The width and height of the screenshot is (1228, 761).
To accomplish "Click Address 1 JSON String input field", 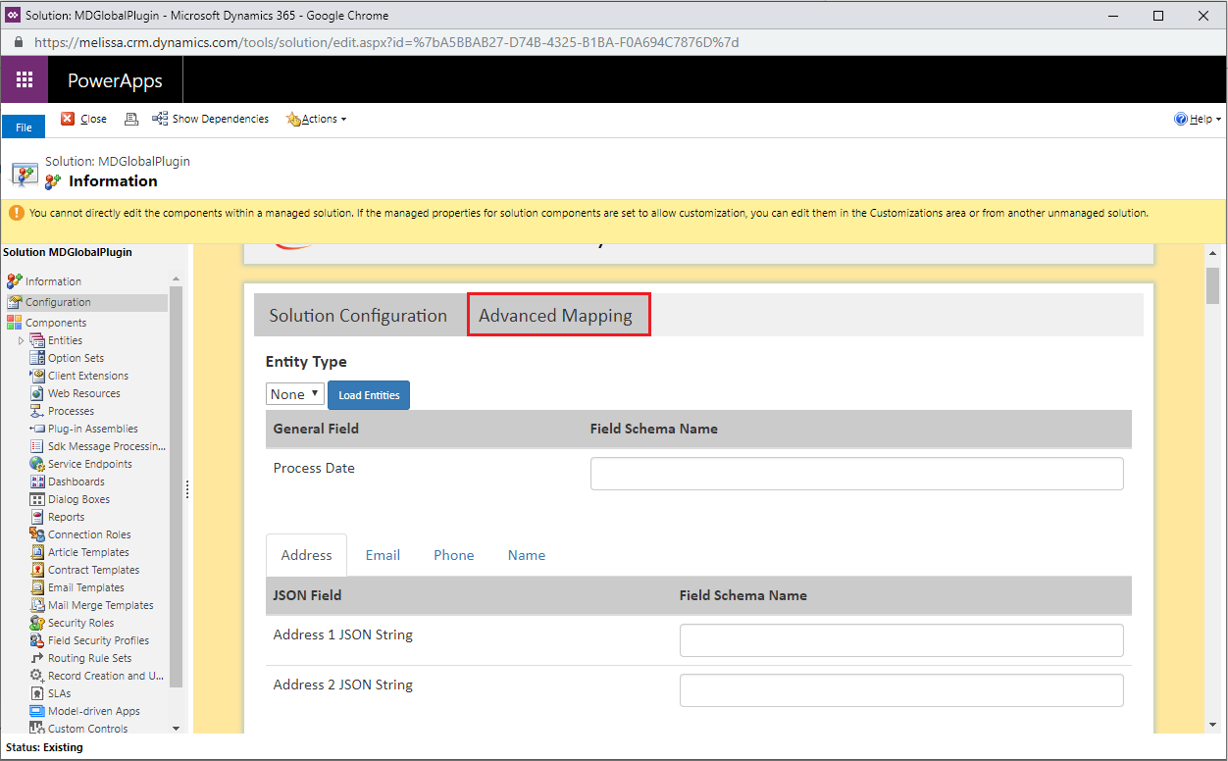I will [901, 640].
